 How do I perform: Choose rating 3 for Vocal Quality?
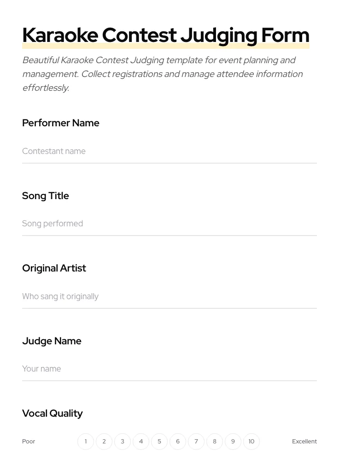(123, 442)
